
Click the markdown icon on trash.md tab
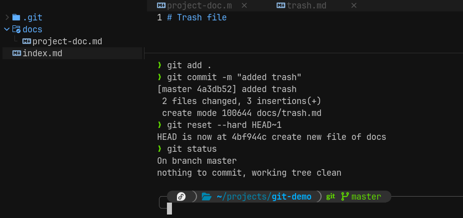(x=281, y=5)
